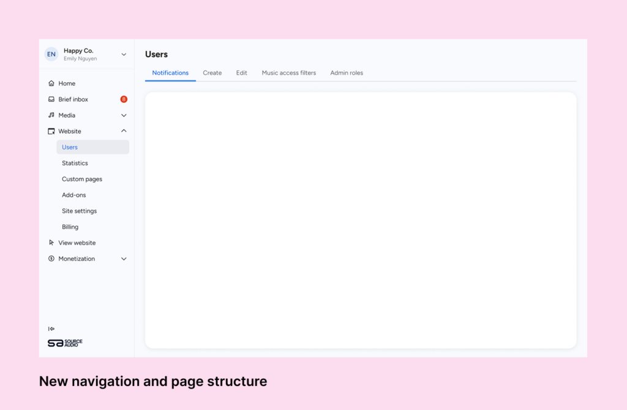
Task: Click the Monetization dollar icon
Action: click(51, 259)
